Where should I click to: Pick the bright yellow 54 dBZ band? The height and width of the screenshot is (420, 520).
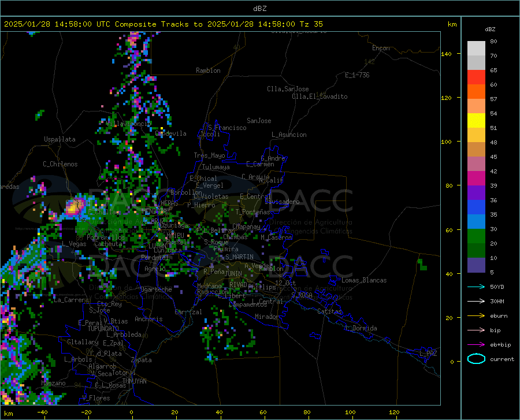[476, 121]
